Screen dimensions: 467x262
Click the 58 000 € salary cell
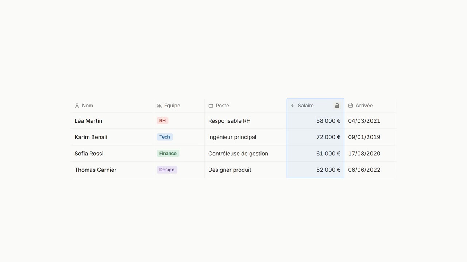316,121
